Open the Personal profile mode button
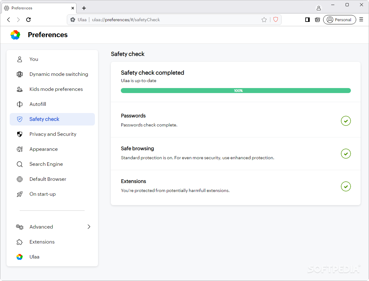The image size is (369, 281). coord(339,20)
